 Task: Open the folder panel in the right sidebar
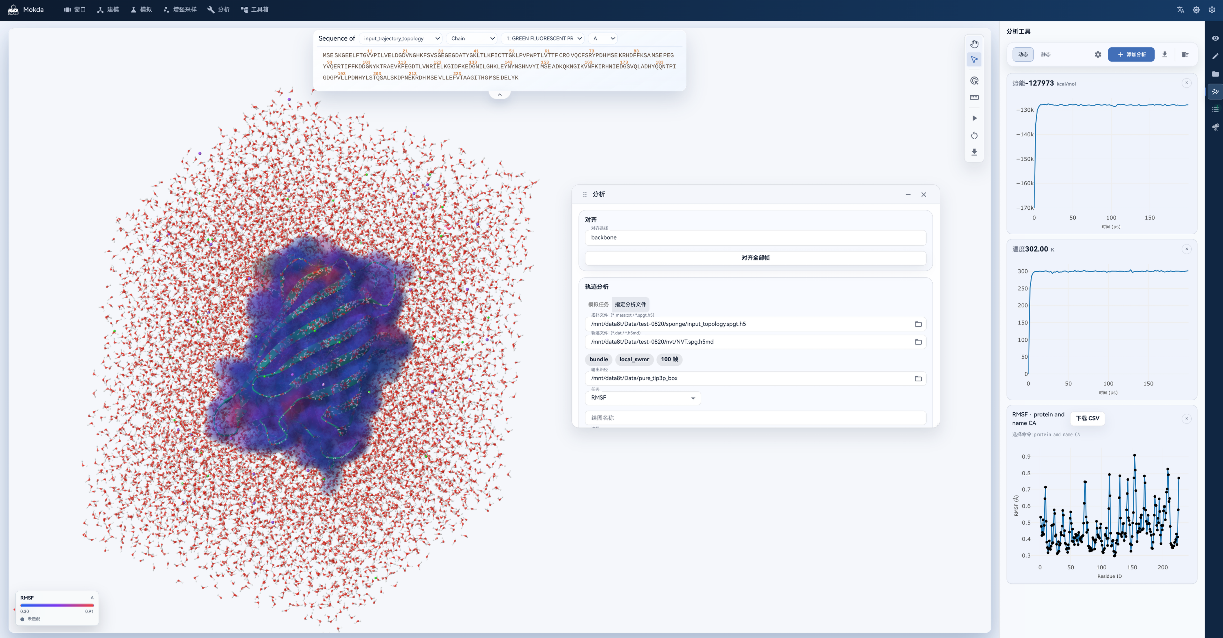(1215, 74)
